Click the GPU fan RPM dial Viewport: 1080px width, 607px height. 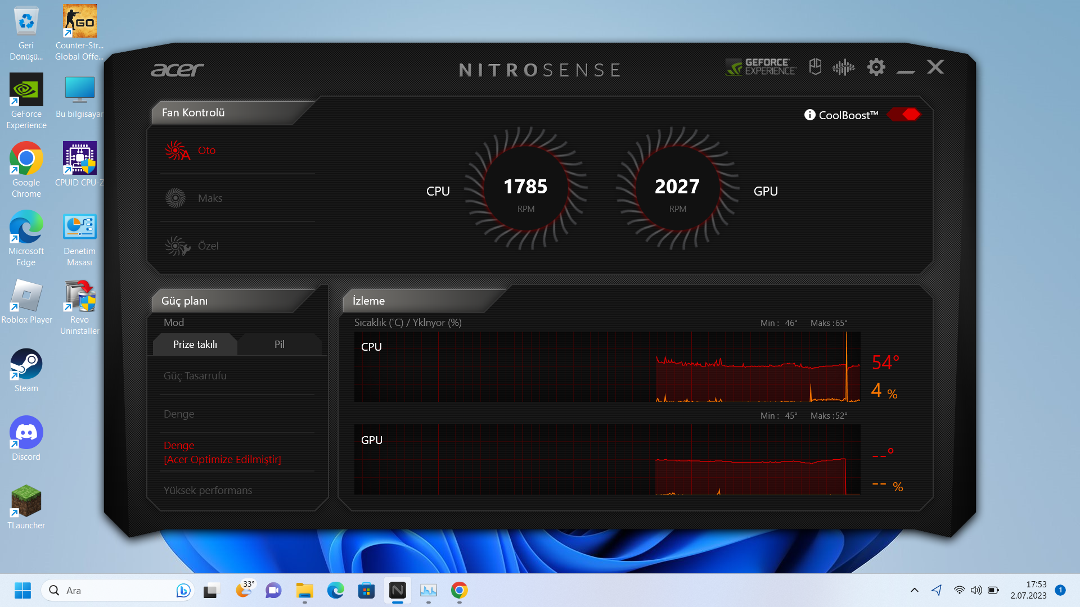pyautogui.click(x=677, y=189)
